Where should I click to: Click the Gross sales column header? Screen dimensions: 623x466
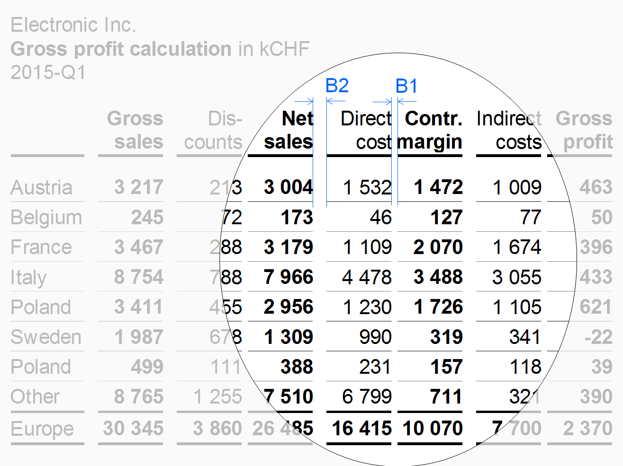[x=135, y=130]
